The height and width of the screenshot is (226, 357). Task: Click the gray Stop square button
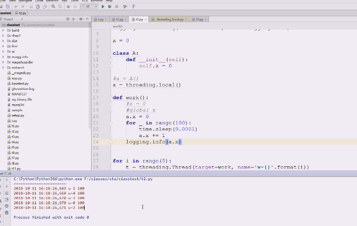point(117,6)
